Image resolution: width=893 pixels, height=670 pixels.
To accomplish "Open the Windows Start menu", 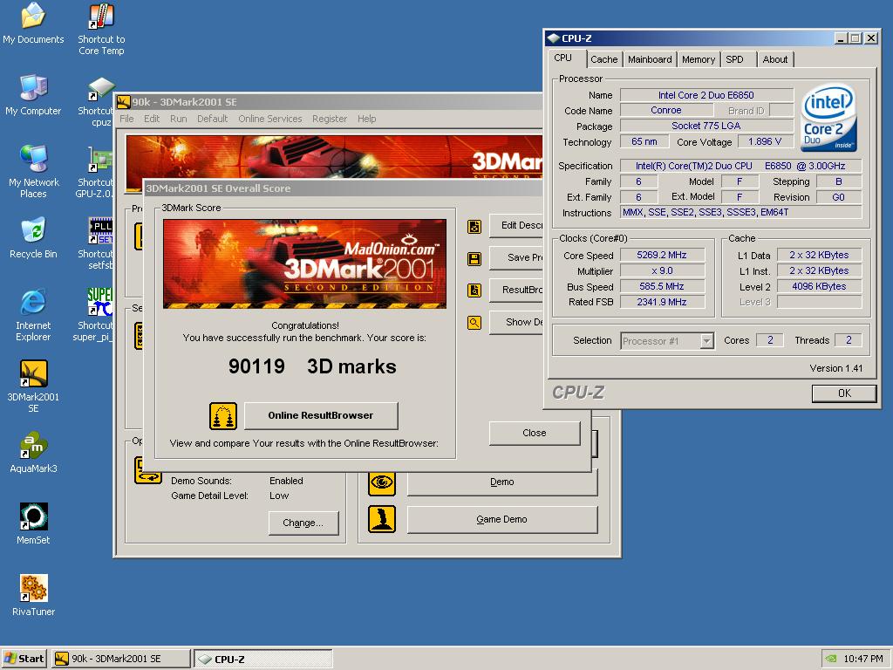I will pos(24,659).
